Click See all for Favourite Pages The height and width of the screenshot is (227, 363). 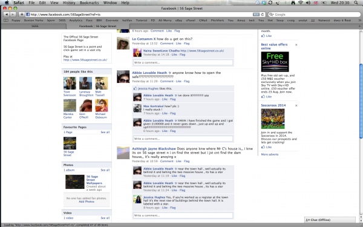pyautogui.click(x=105, y=132)
